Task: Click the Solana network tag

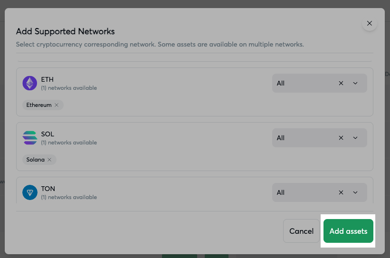Action: [x=35, y=160]
